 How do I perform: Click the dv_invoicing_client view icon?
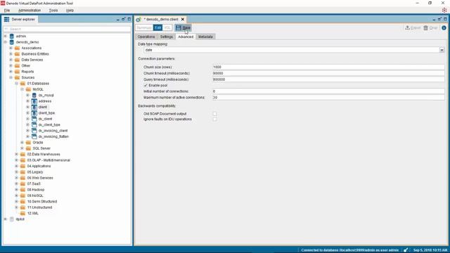[x=34, y=131]
